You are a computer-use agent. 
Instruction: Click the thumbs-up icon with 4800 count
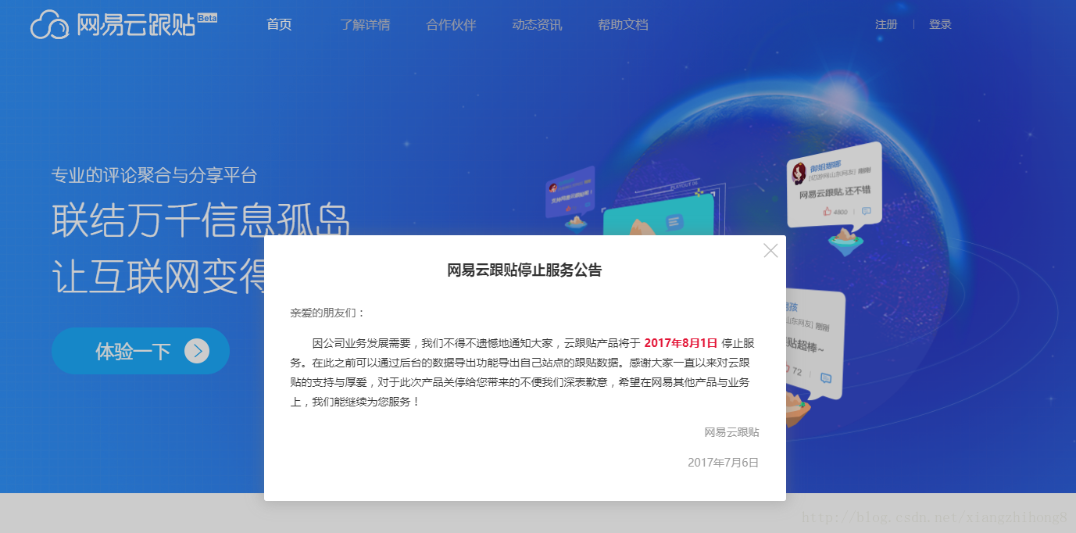click(827, 212)
